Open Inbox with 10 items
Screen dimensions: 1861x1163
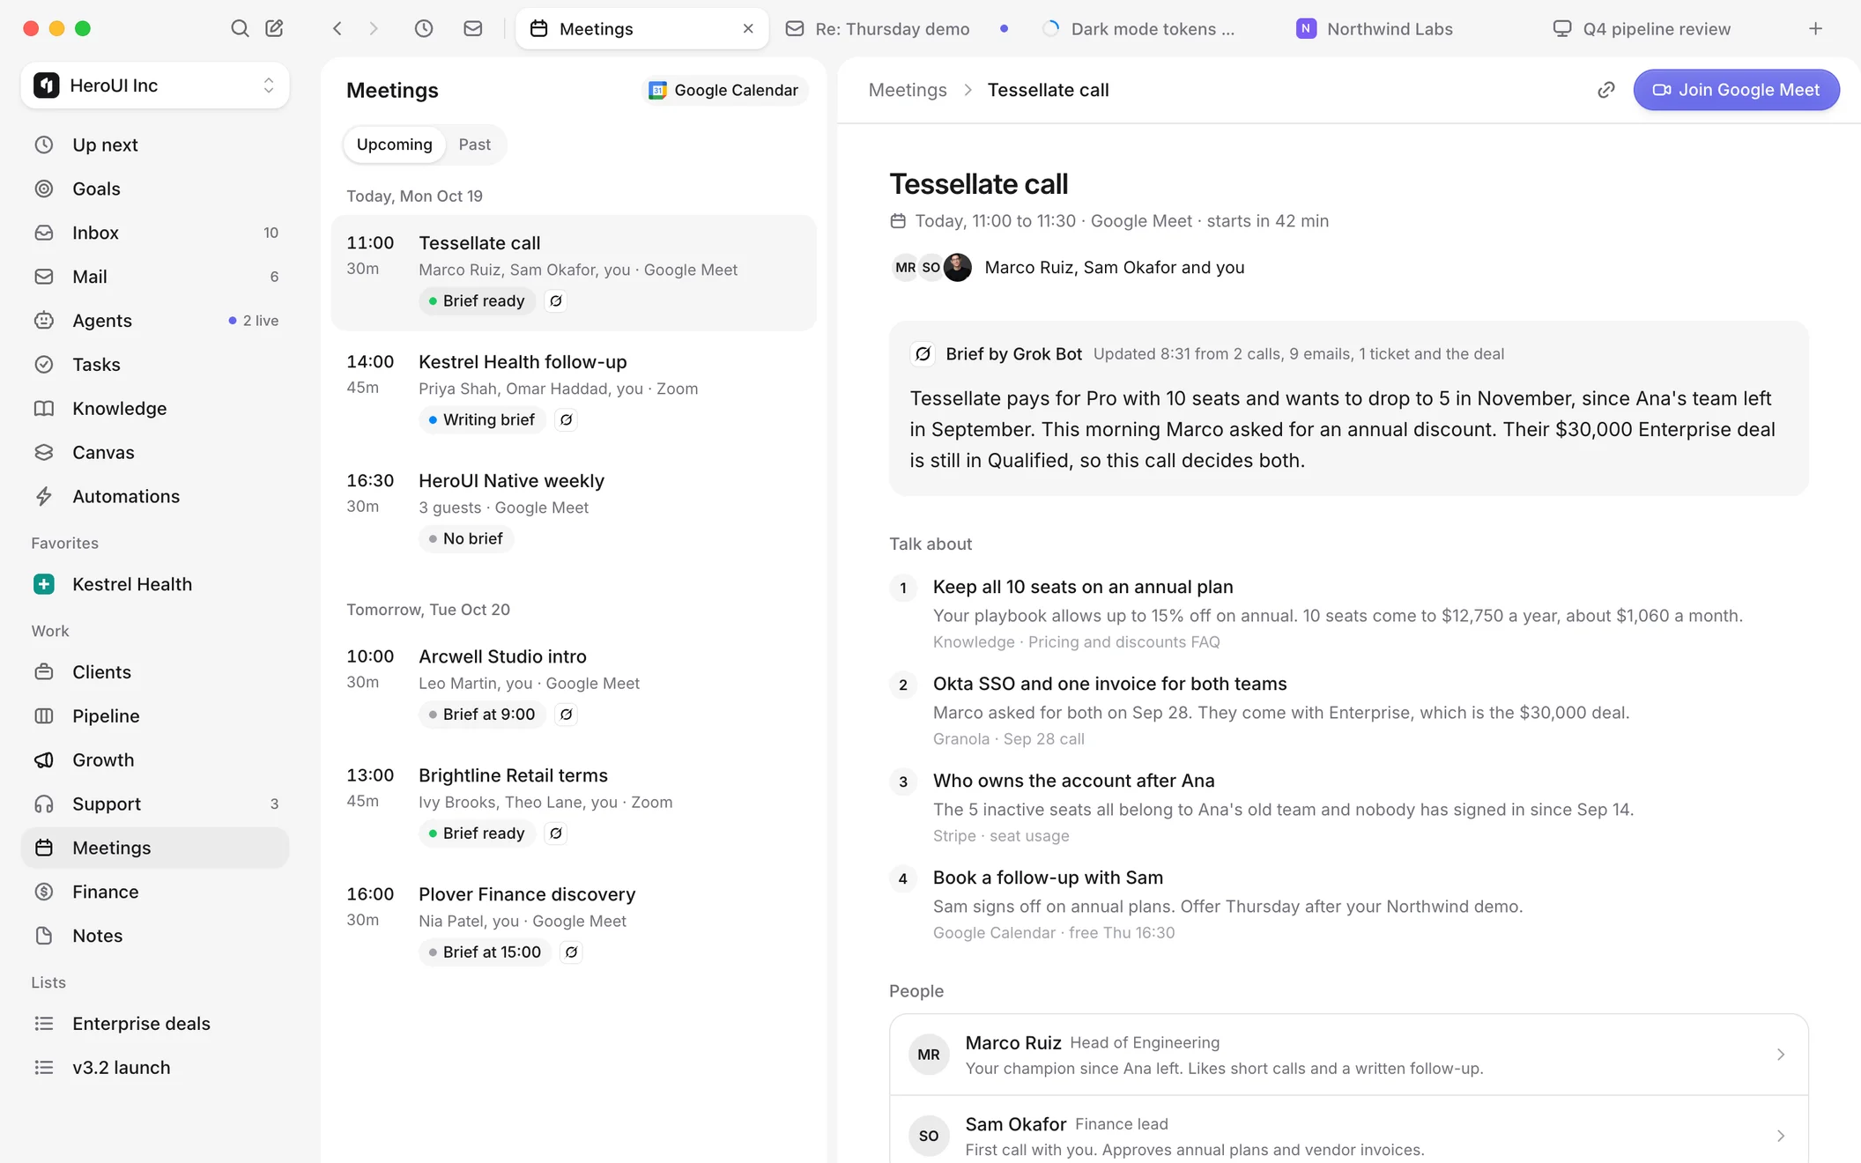tap(155, 233)
